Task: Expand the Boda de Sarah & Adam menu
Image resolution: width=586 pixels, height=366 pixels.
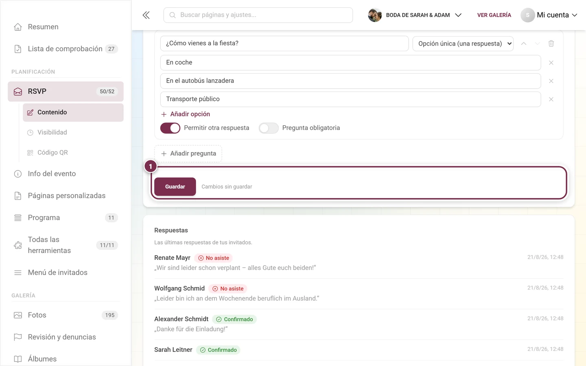Action: point(415,15)
